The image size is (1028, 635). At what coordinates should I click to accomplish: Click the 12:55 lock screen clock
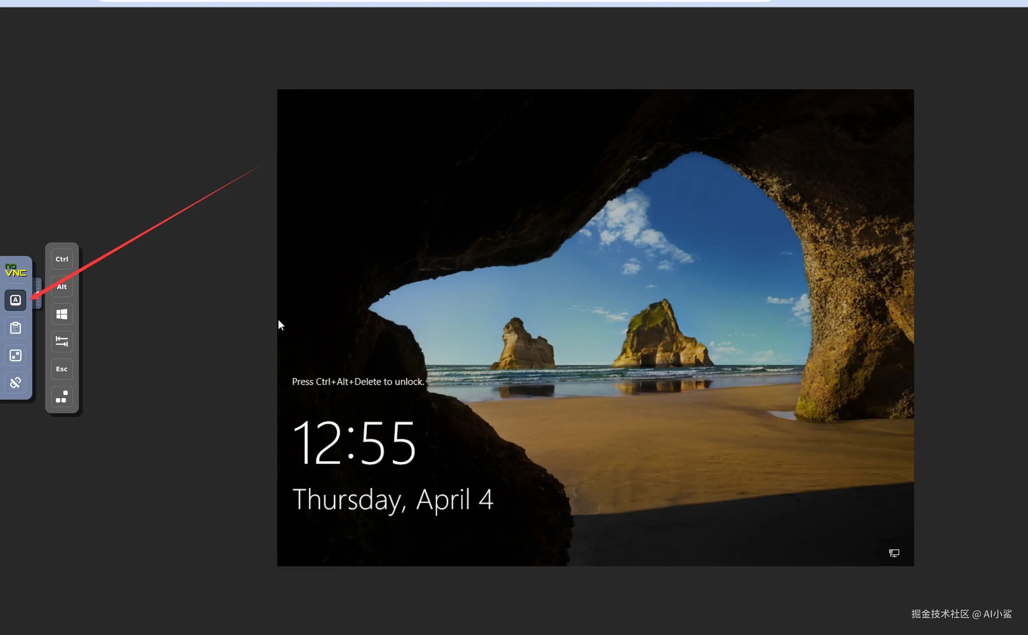[x=354, y=443]
